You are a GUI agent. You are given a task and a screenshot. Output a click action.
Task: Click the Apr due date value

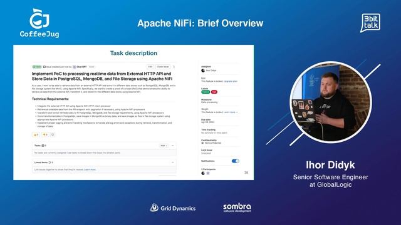pyautogui.click(x=208, y=122)
